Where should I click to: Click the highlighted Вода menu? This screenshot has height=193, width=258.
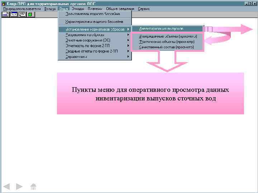tap(64, 9)
